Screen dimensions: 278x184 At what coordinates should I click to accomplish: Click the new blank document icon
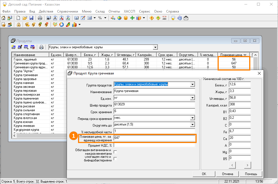[x=18, y=18]
